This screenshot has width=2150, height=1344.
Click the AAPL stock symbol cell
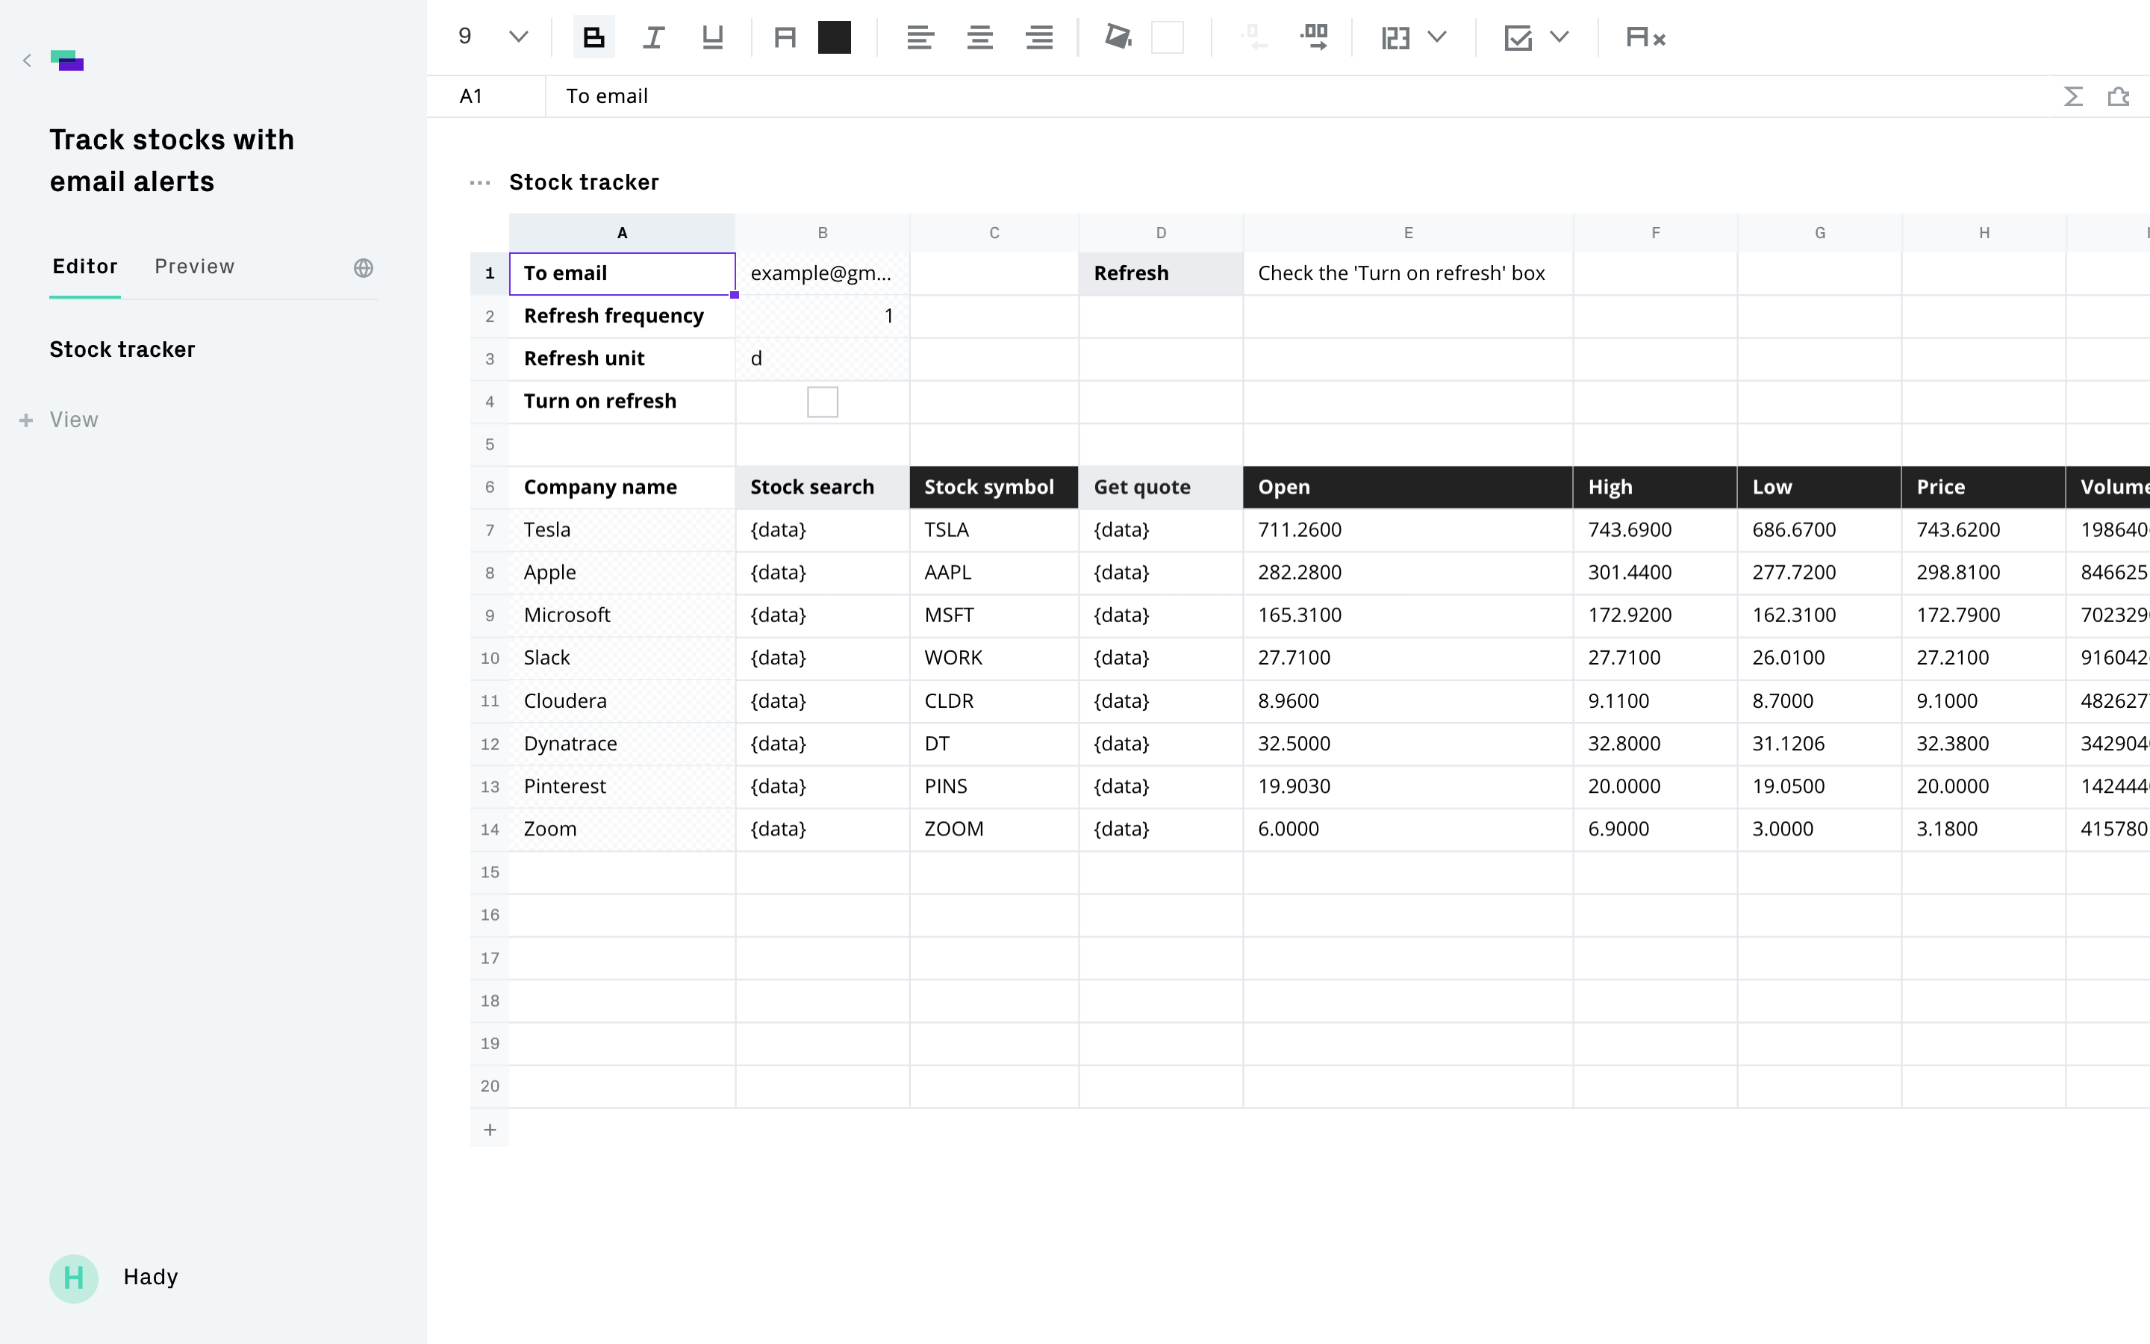pos(994,573)
